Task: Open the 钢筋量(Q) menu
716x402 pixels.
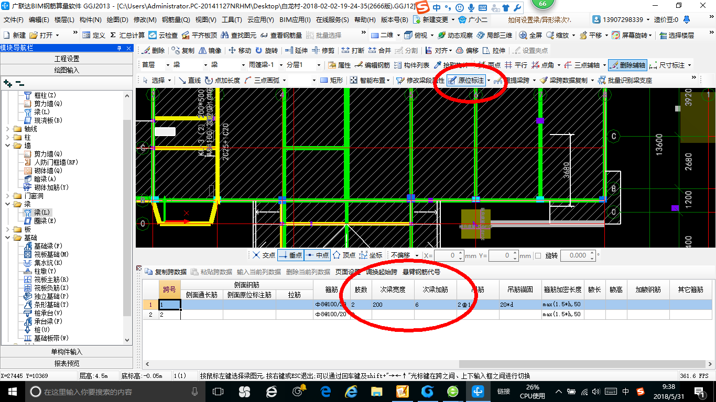Action: 176,20
